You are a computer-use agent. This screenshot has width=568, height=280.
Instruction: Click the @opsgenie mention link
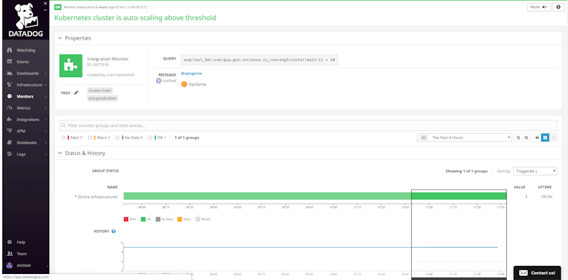tap(191, 74)
